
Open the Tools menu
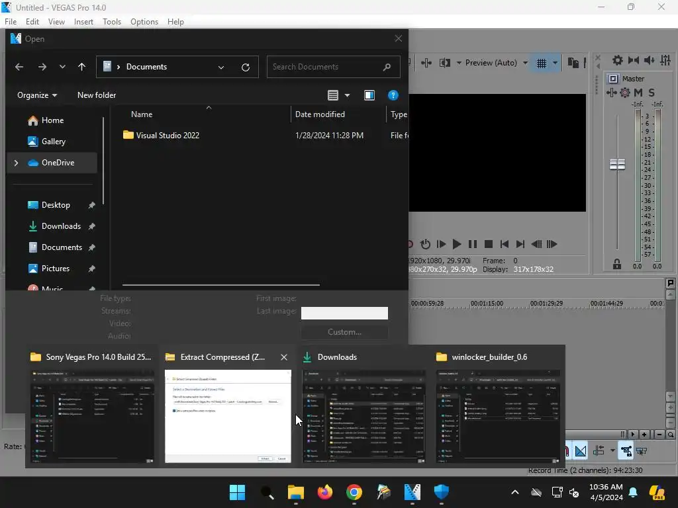tap(111, 22)
